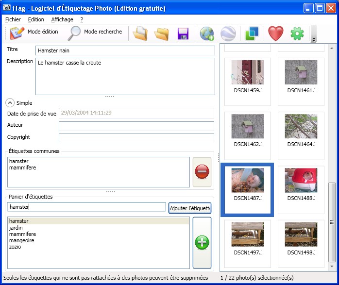Click the thumbnail scrollbar down arrow
The height and width of the screenshot is (285, 339).
click(332, 267)
